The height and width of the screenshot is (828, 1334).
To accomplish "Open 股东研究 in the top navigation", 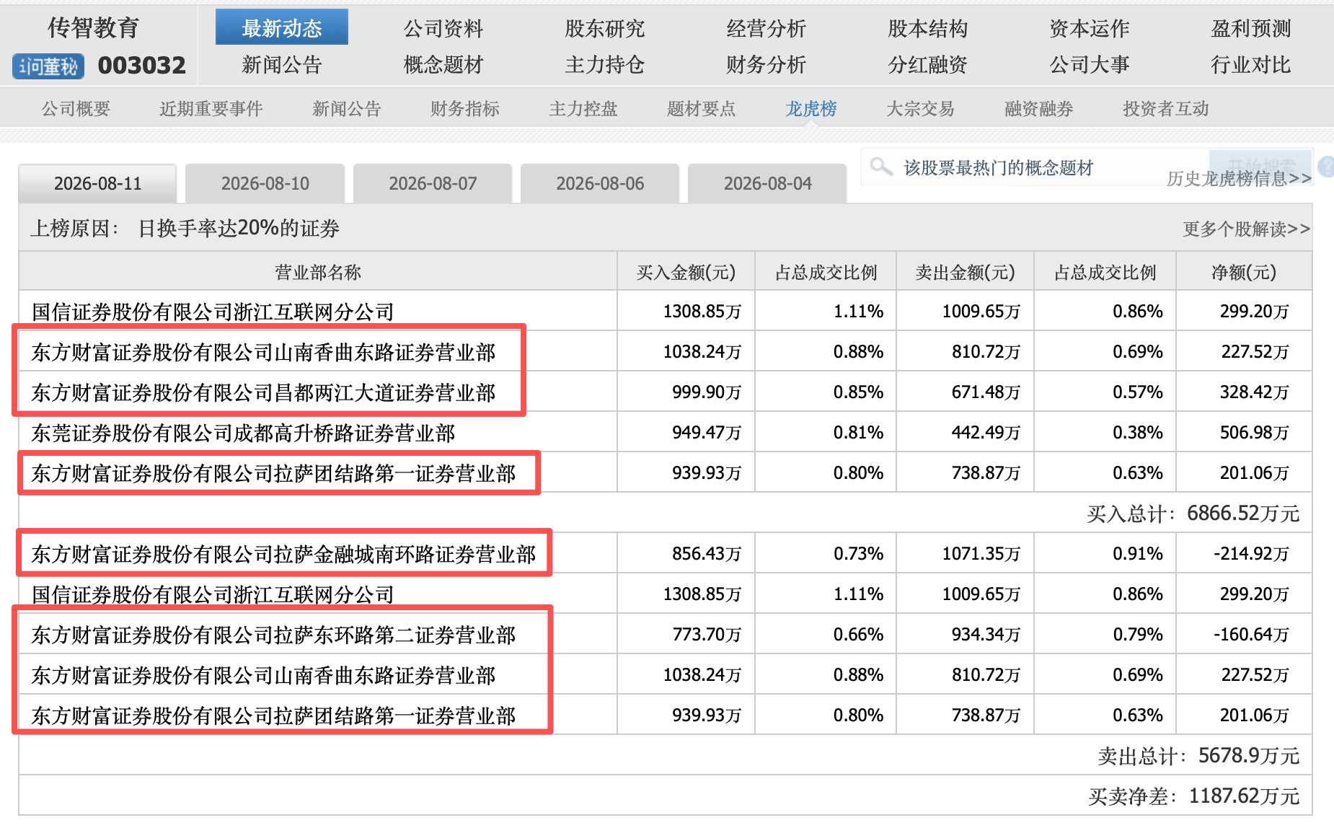I will pos(605,28).
